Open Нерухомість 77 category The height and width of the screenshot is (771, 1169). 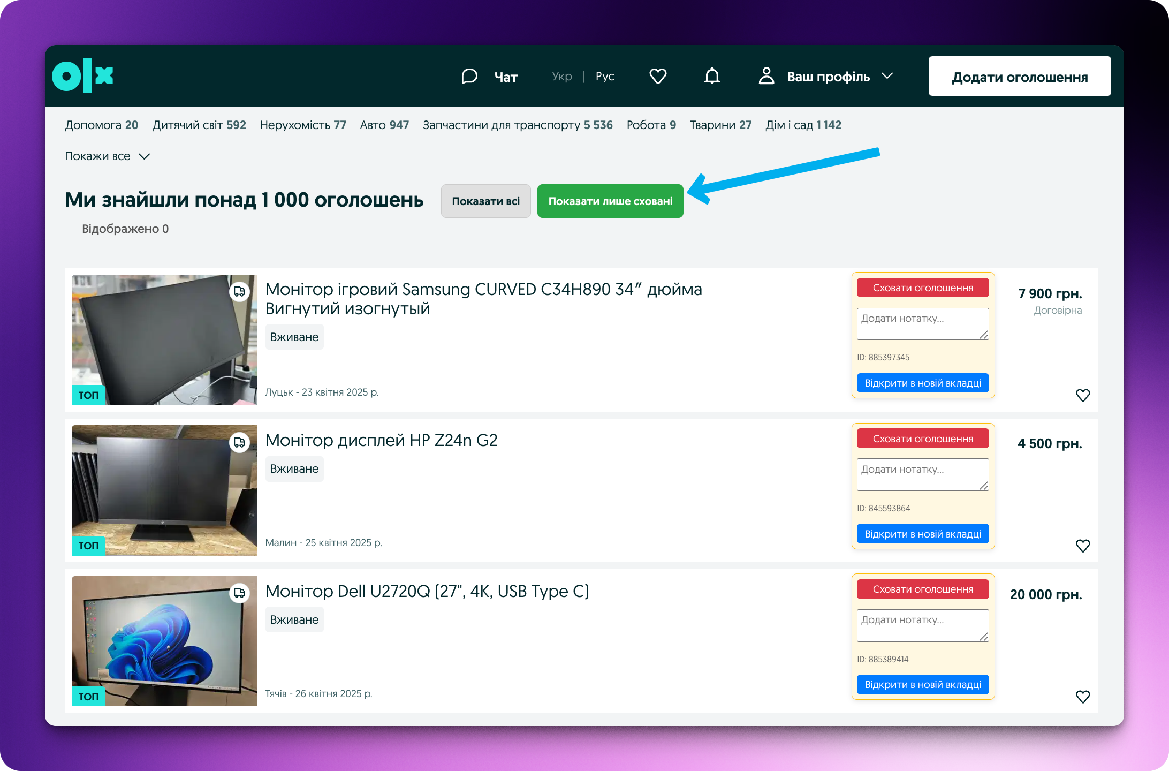(x=303, y=125)
